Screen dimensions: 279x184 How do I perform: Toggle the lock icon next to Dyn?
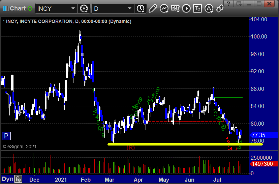click(18, 179)
